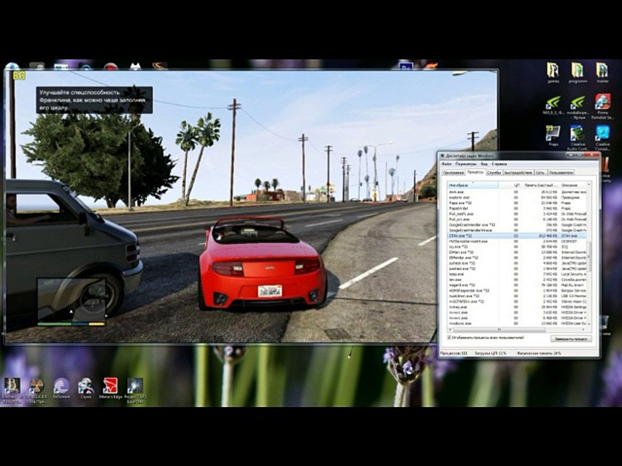Select the lsm.exe process row
The width and height of the screenshot is (622, 466).
point(517,280)
